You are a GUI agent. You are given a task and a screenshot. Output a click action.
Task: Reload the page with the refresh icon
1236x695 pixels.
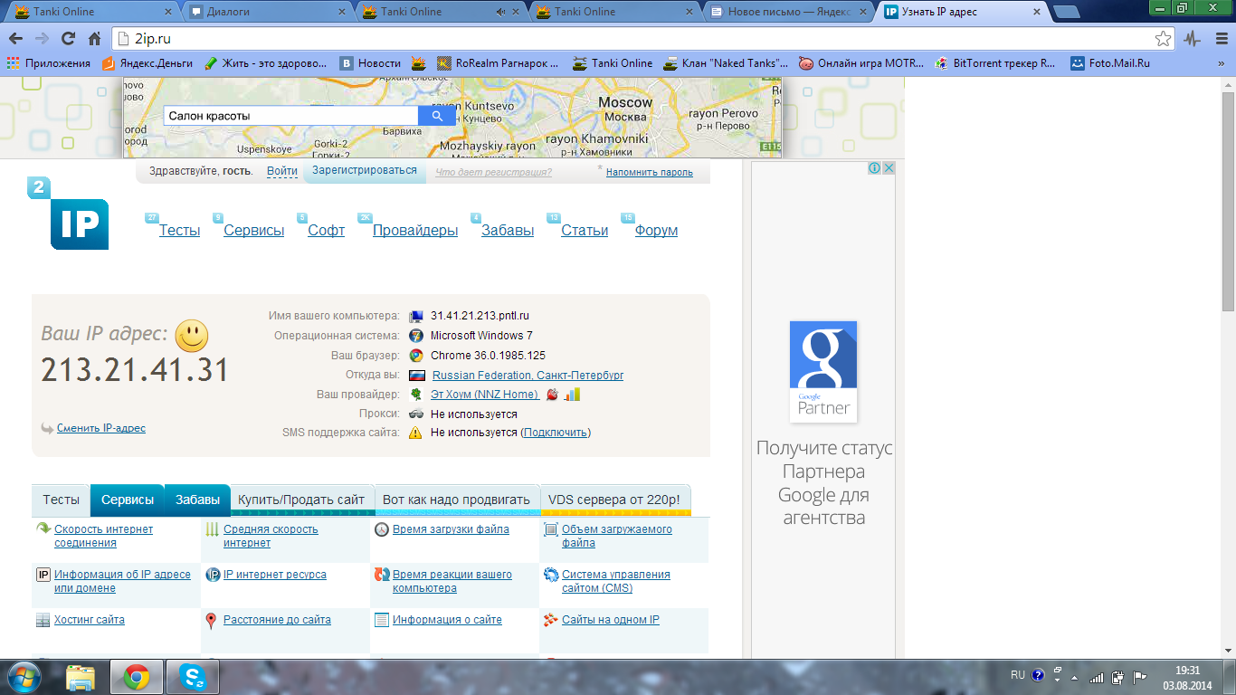click(x=68, y=39)
